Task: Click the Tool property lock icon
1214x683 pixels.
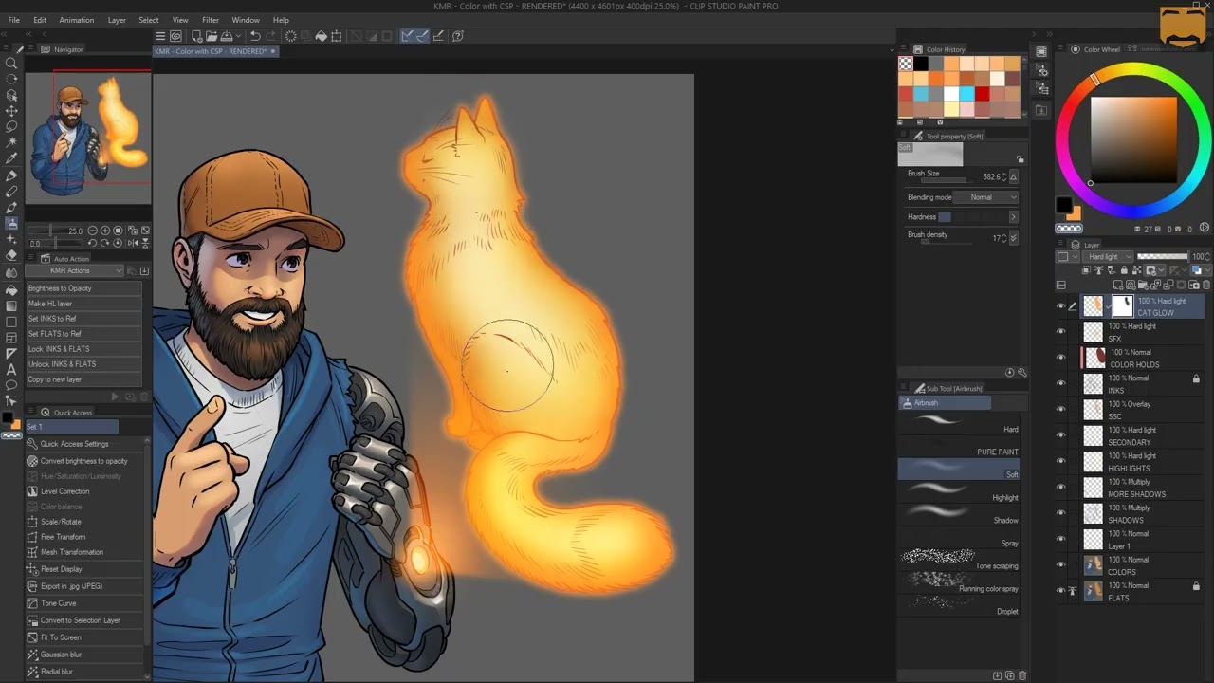Action: click(x=1021, y=159)
